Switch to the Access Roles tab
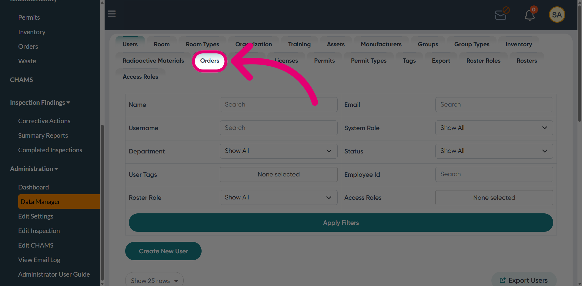Viewport: 582px width, 286px height. coord(140,77)
